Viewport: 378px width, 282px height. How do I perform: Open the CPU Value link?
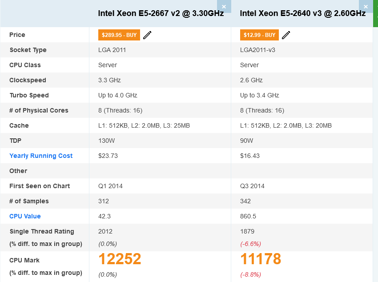[25, 216]
